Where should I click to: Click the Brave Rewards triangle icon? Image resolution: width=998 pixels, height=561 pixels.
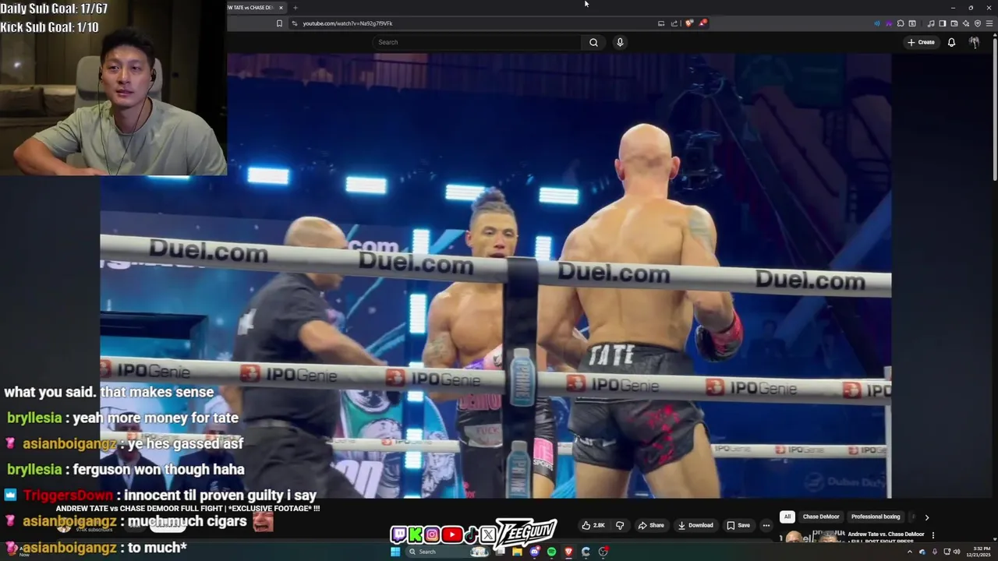pyautogui.click(x=702, y=23)
